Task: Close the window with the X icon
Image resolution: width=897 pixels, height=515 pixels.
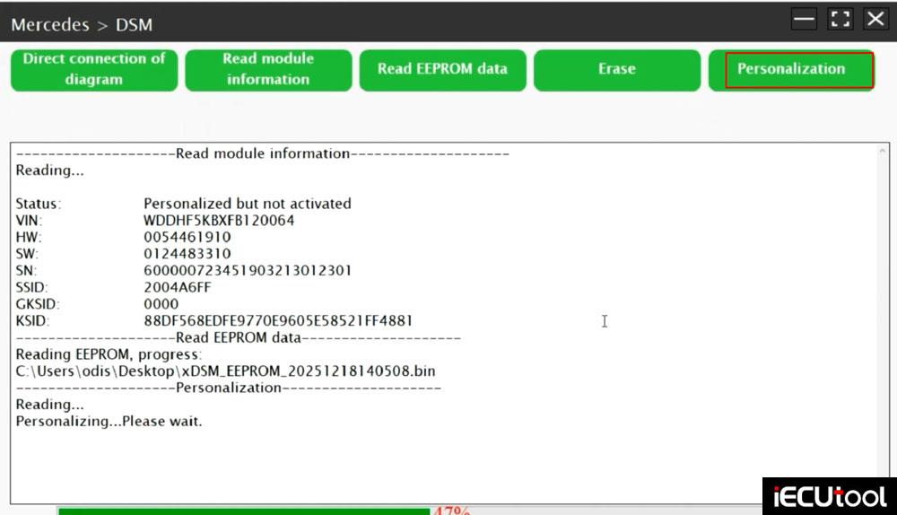Action: pyautogui.click(x=875, y=20)
